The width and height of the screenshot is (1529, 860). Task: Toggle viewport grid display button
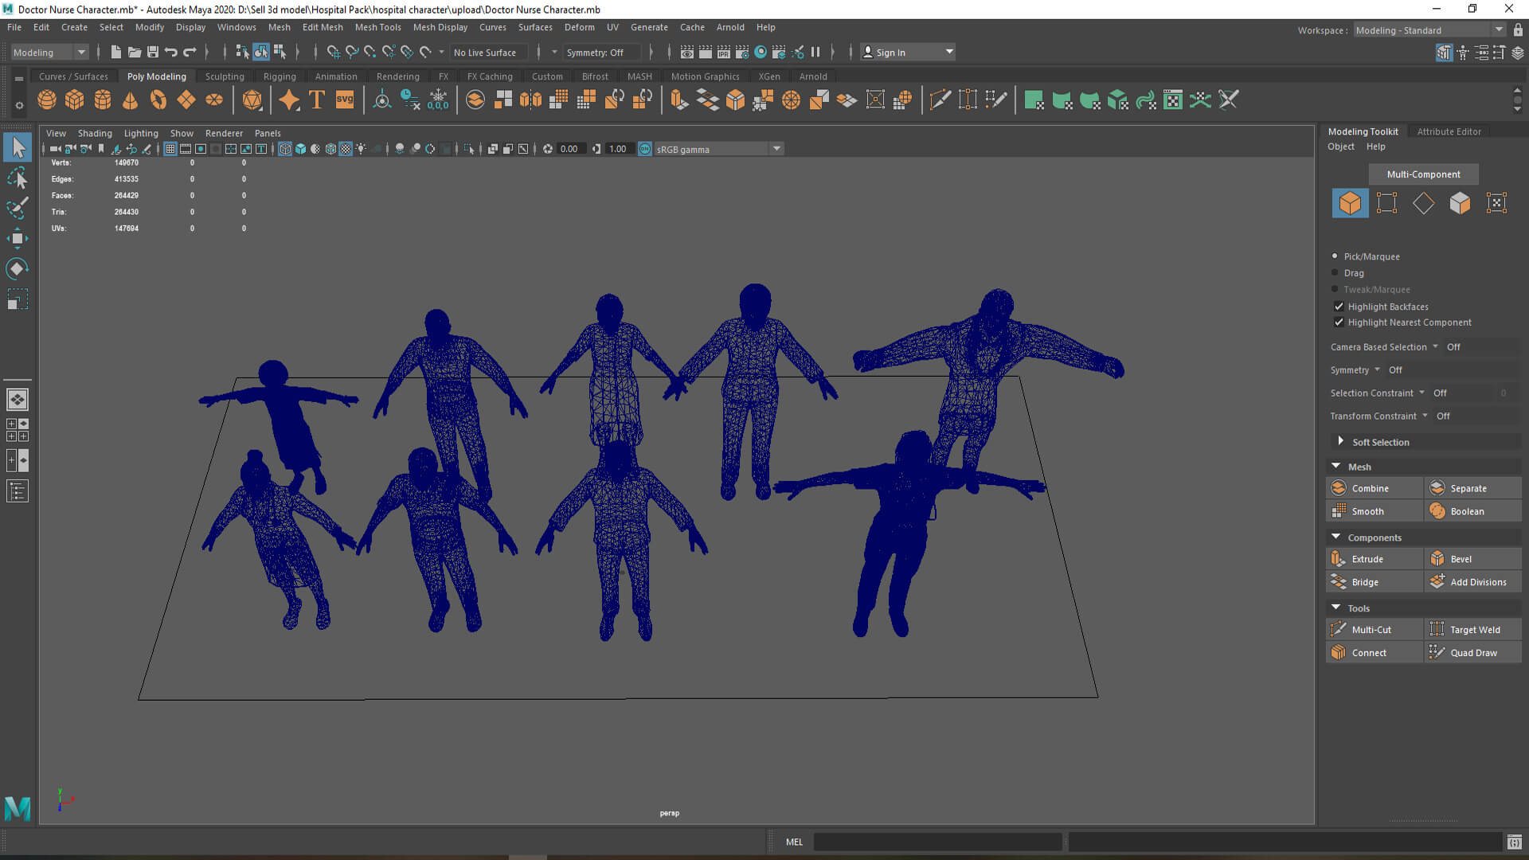coord(170,149)
